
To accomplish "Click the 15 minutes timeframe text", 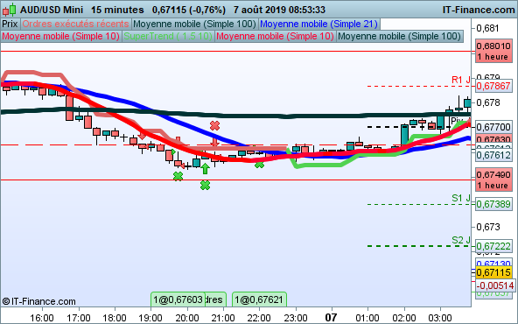I will (117, 10).
